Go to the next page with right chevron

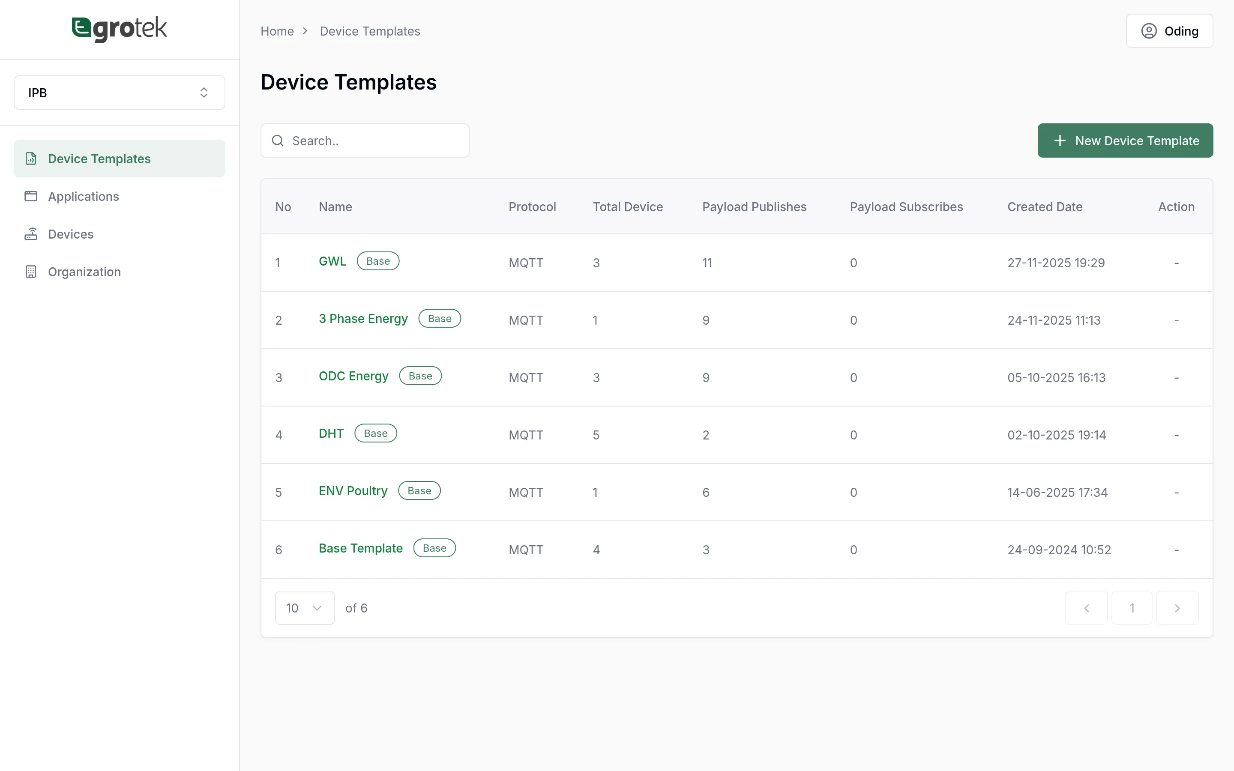tap(1177, 608)
